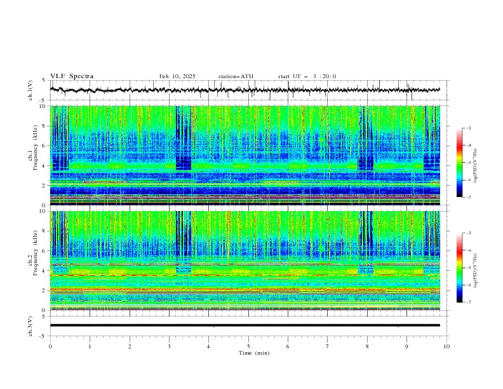Click the ch.1 'Frequency (kHz)' axis label
Image resolution: width=503 pixels, height=389 pixels.
click(36, 146)
